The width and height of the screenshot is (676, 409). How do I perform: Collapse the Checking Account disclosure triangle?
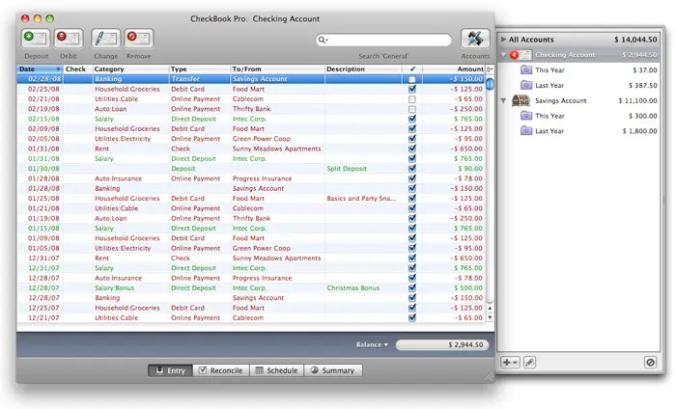(x=503, y=55)
